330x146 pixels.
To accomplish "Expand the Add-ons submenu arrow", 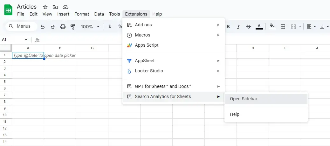I will coord(218,25).
